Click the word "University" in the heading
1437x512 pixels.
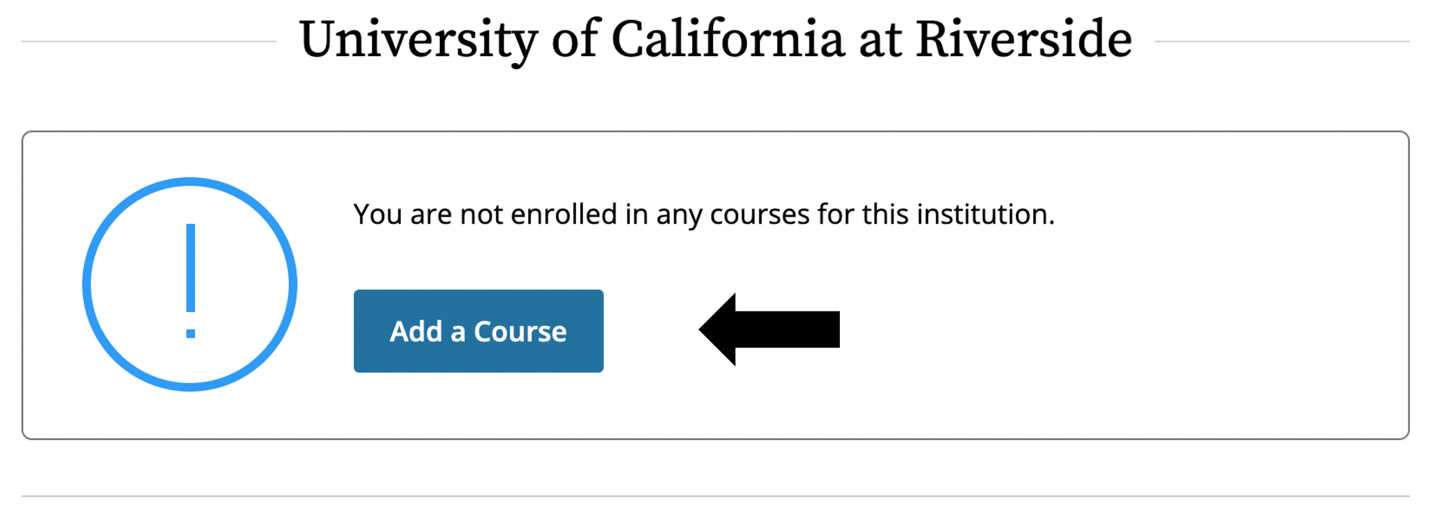click(418, 39)
